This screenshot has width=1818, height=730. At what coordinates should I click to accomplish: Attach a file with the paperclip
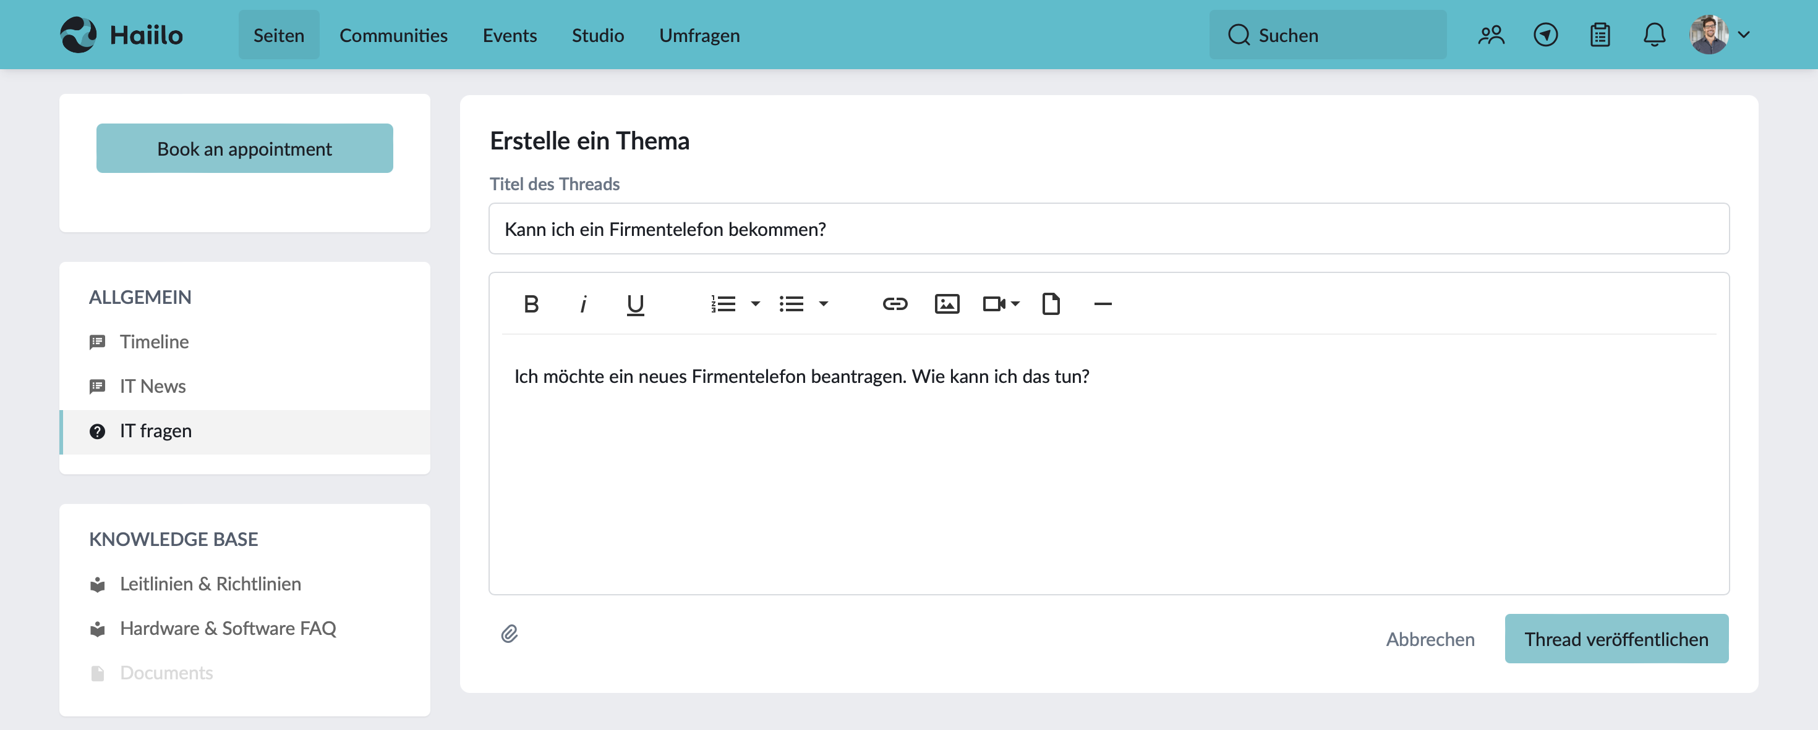click(510, 634)
